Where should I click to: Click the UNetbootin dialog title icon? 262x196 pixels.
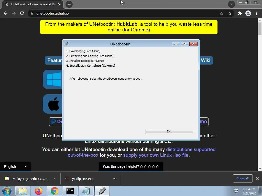coord(67,44)
